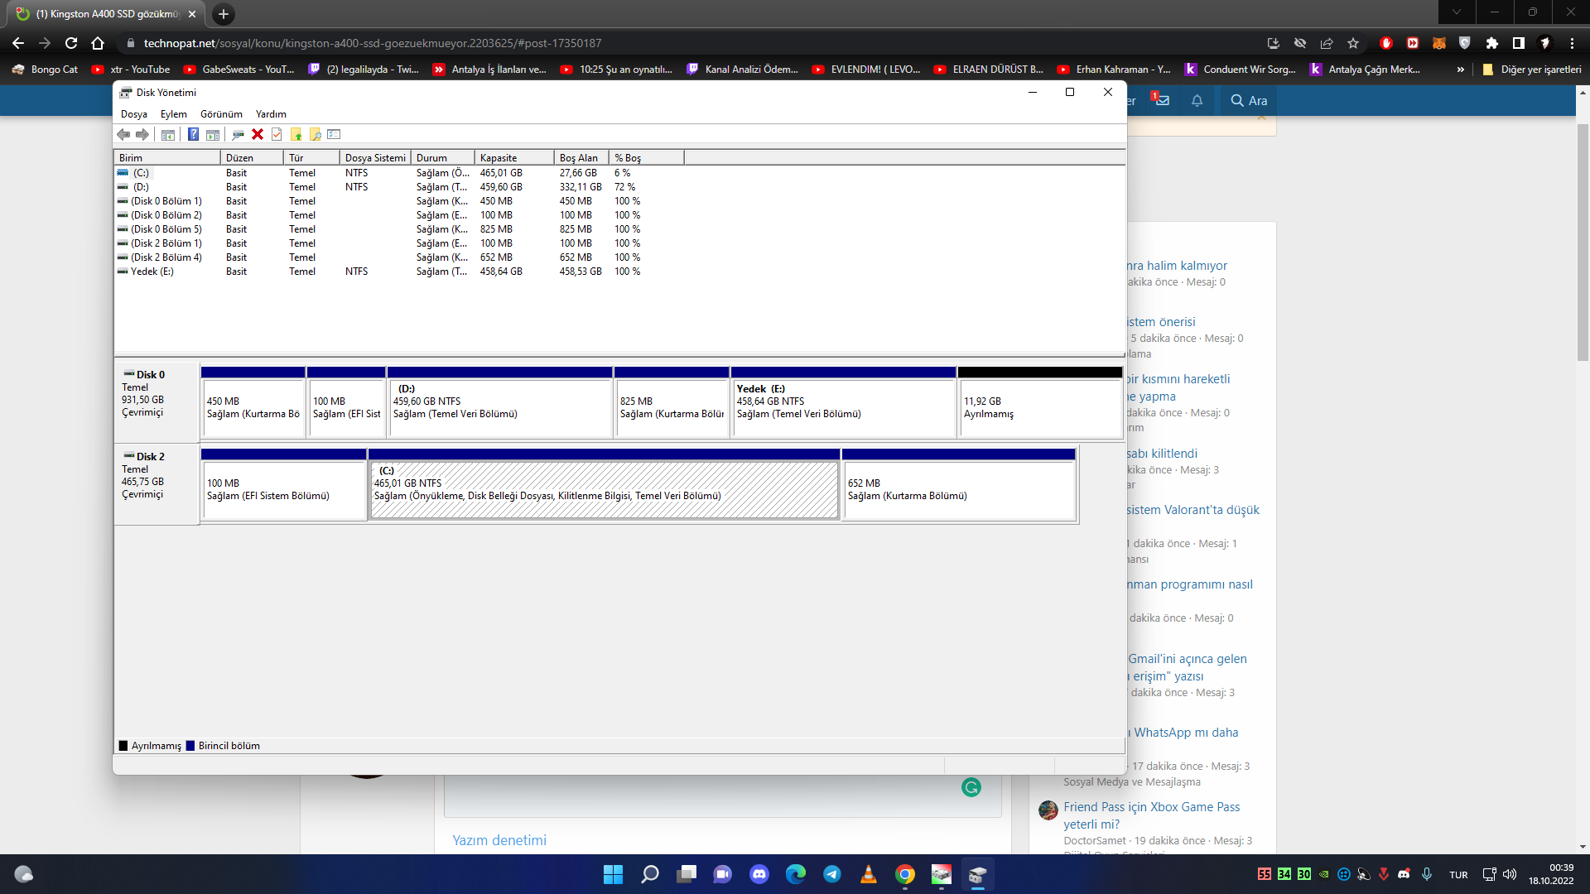Click Yazım denetimi link on forum page
Image resolution: width=1590 pixels, height=894 pixels.
click(499, 840)
